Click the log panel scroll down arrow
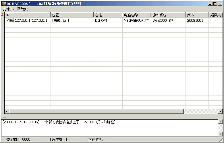This screenshot has height=143, width=224. 221,134
